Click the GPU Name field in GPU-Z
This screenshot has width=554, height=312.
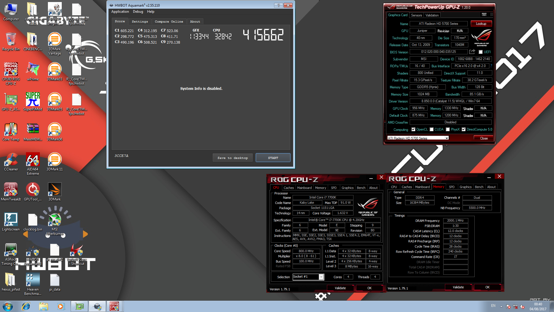point(438,24)
